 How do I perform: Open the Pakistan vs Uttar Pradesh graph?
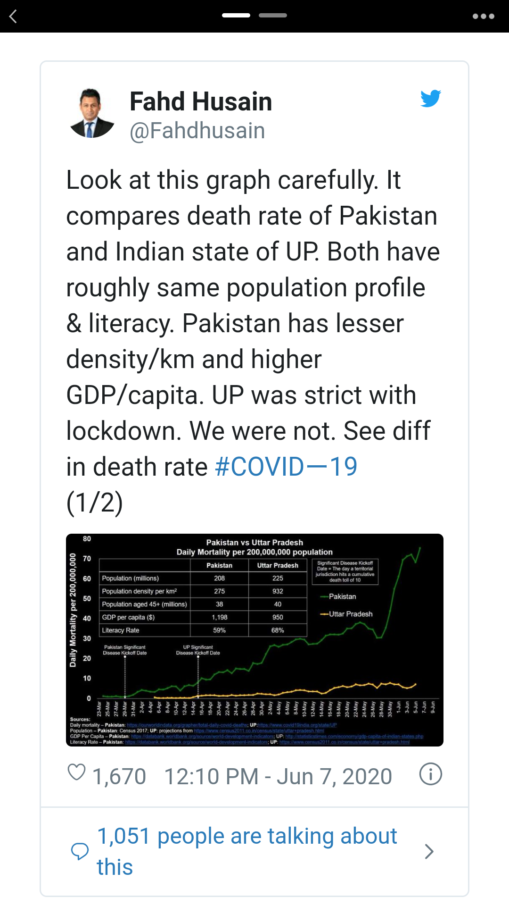(x=254, y=640)
